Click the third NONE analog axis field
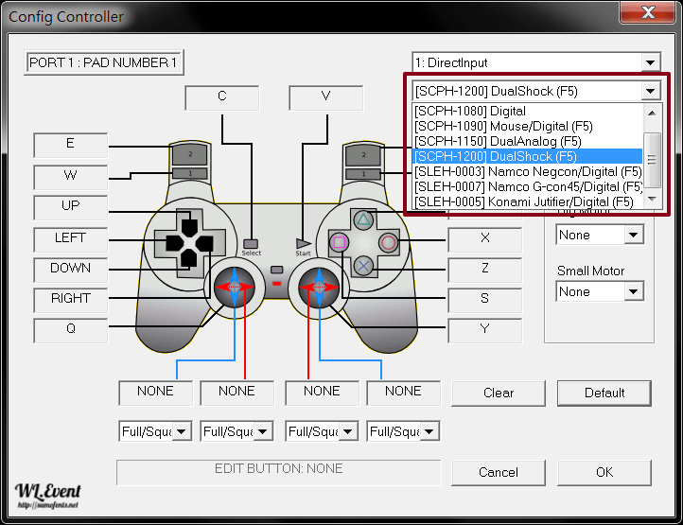The height and width of the screenshot is (525, 683). (322, 393)
